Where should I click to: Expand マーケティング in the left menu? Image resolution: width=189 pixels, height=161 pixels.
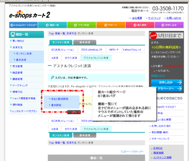(20, 85)
